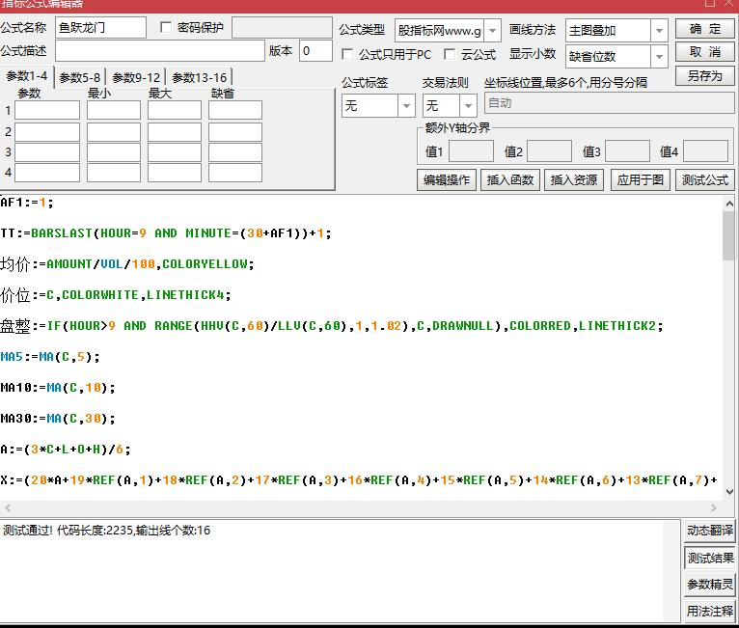Viewport: 739px width, 628px height.
Task: Check the 云公式 option
Action: coord(451,55)
